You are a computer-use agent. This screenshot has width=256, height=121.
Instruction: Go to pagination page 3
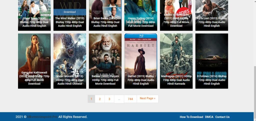pyautogui.click(x=109, y=99)
